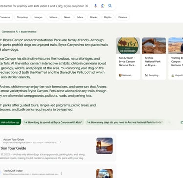Start voice search with the microphone icon
The width and height of the screenshot is (183, 178).
(96, 6)
